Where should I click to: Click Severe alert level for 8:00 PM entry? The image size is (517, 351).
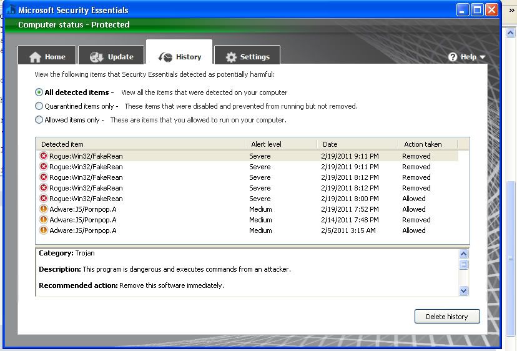(x=260, y=199)
